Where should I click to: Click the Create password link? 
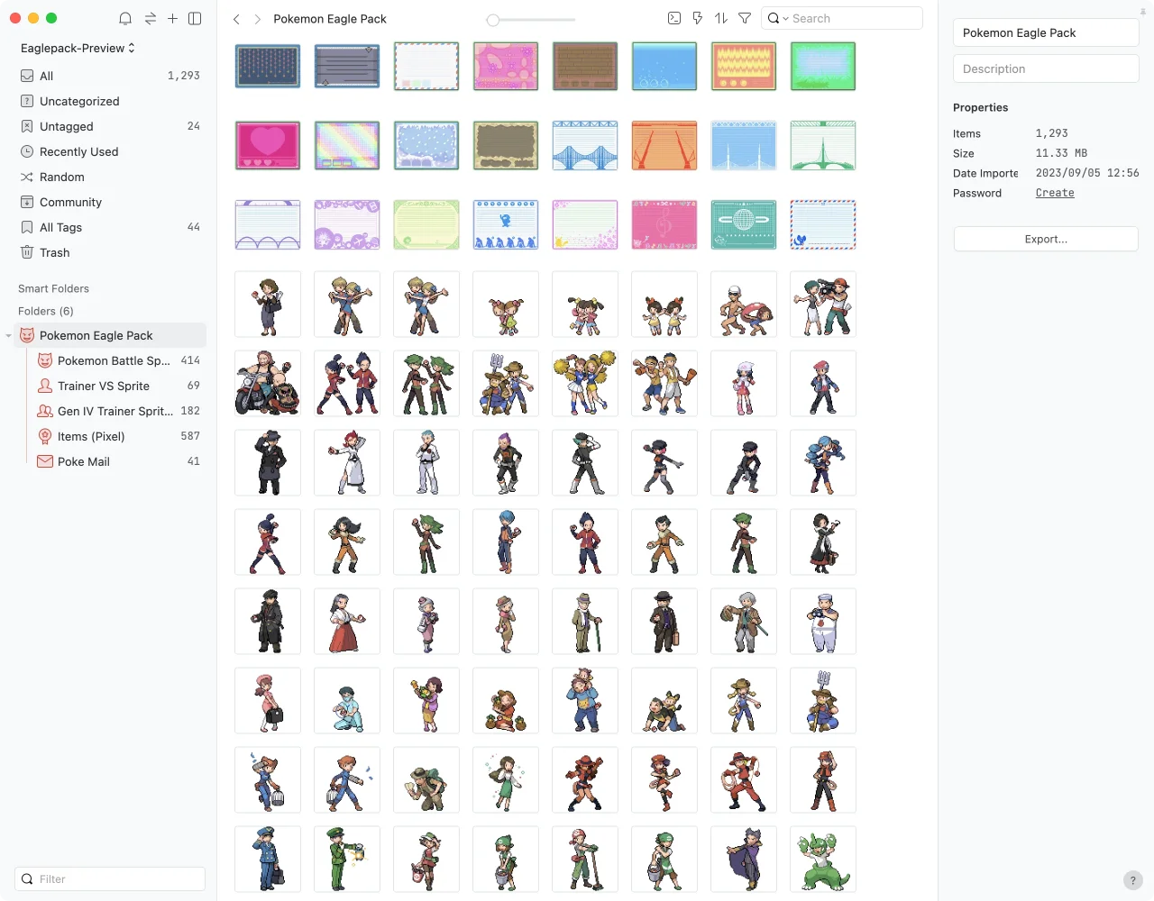pos(1055,193)
